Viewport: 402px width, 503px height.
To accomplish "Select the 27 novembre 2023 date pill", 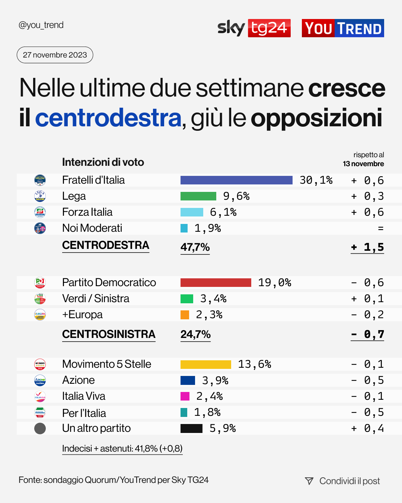I will point(55,55).
